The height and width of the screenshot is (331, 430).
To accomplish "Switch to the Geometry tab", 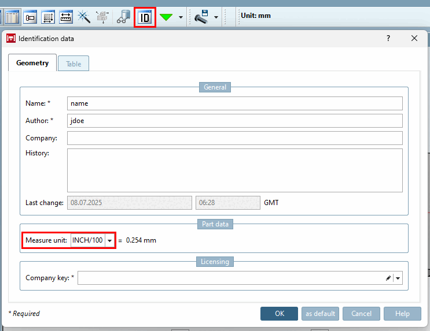I will tap(32, 63).
